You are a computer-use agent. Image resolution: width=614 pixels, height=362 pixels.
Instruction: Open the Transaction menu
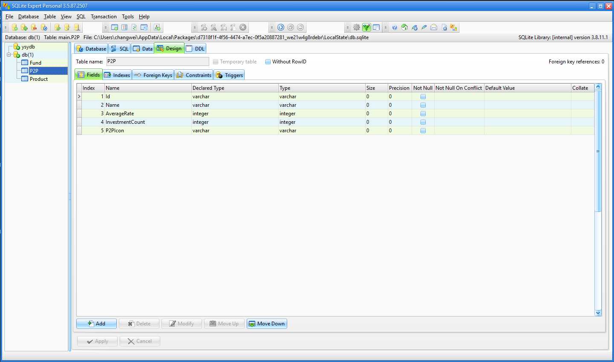104,17
